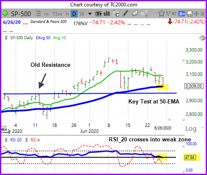
Task: Click the red -2.42% percent change value
Action: [116, 23]
